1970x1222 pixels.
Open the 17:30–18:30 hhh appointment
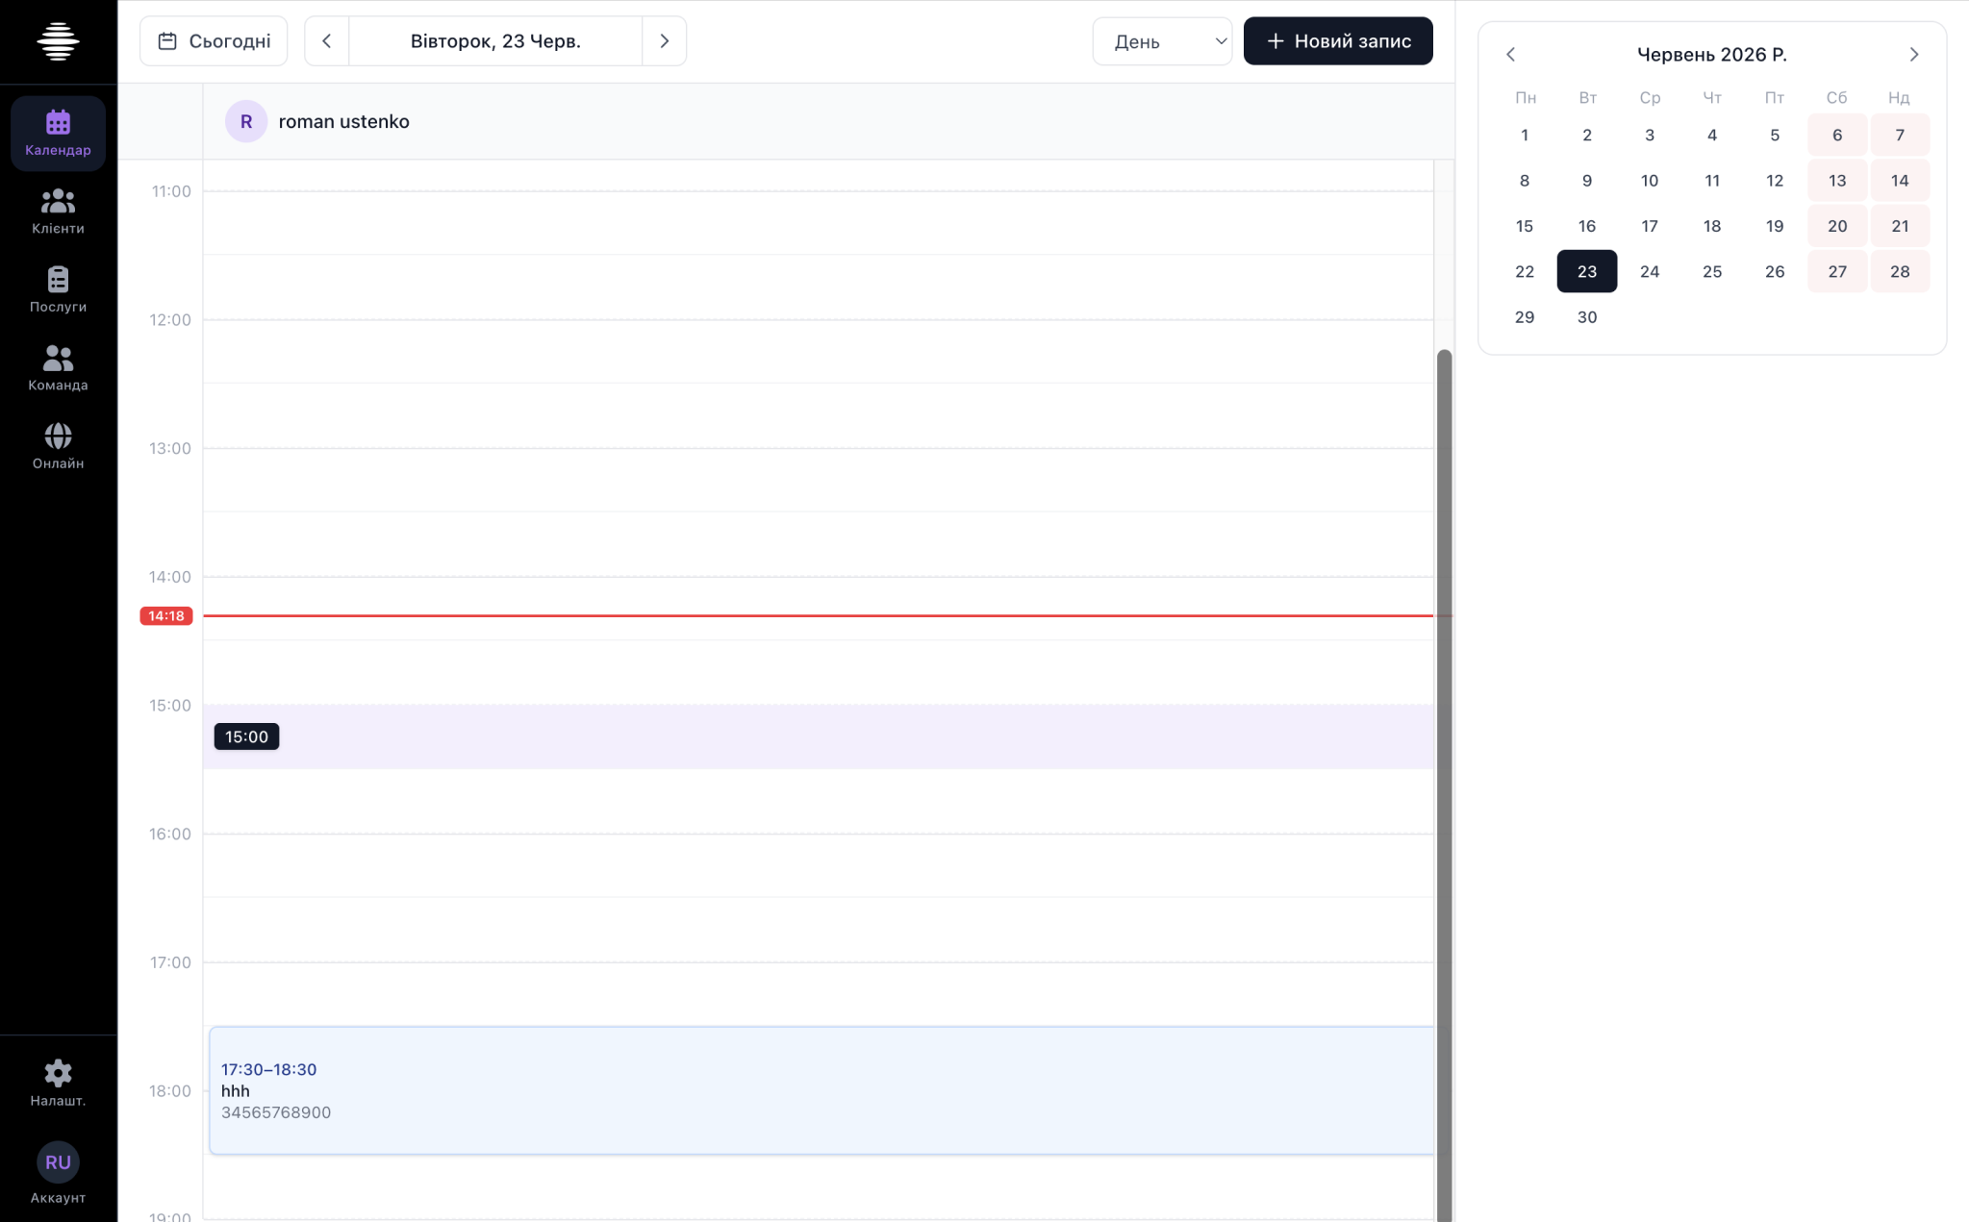pos(821,1090)
